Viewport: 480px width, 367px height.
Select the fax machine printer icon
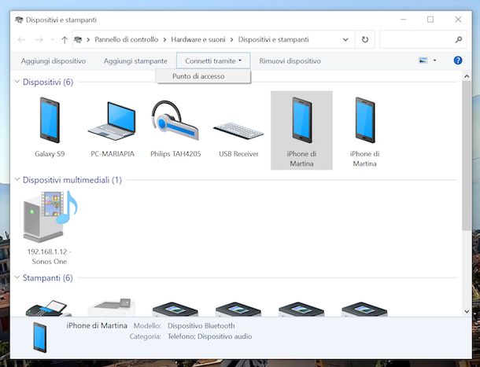coord(50,308)
